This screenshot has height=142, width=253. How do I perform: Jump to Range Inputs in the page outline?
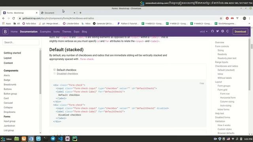pyautogui.click(x=221, y=62)
